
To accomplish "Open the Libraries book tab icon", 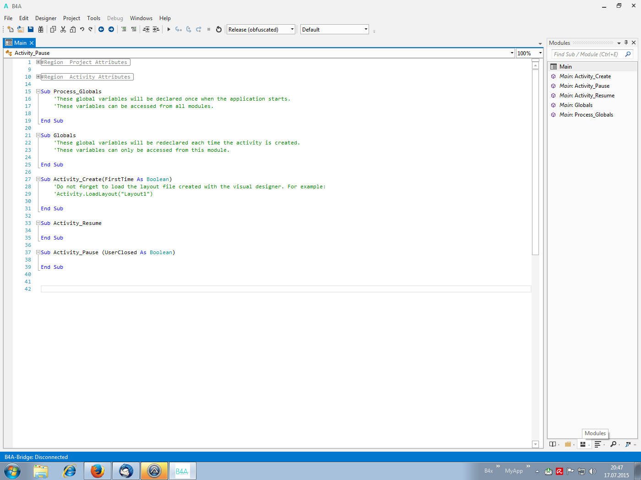I will pos(553,444).
